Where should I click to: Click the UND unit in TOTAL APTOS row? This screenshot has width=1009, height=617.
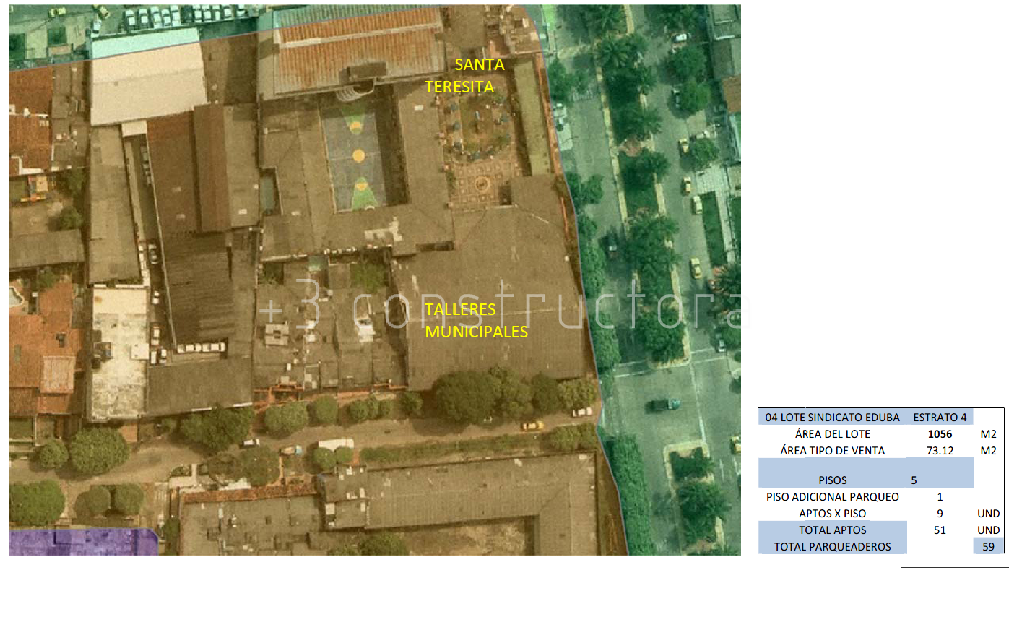click(989, 530)
